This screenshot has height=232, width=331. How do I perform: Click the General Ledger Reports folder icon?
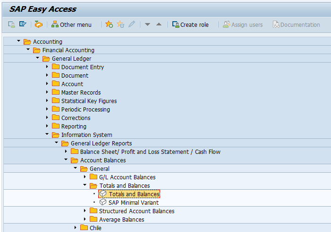(x=65, y=144)
